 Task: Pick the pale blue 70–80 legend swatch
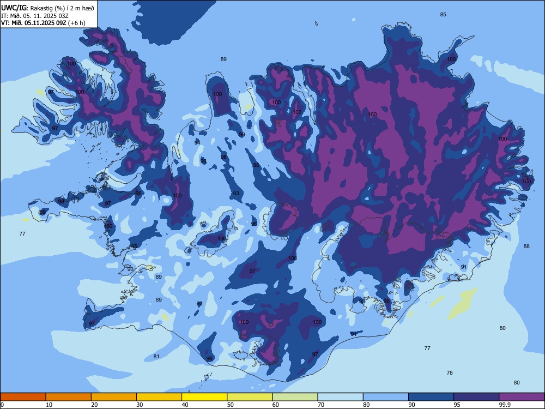coord(340,397)
